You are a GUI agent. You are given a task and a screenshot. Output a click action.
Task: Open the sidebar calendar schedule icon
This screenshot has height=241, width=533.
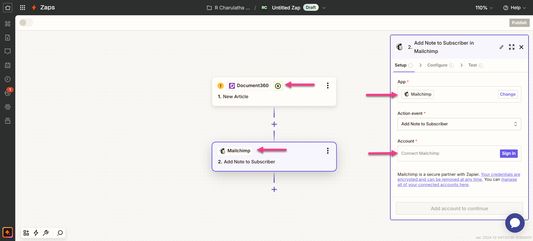(7, 65)
